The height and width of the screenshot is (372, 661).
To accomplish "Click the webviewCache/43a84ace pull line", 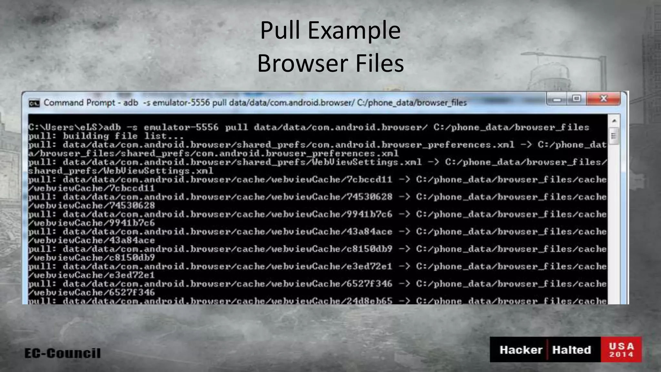I will (x=317, y=236).
